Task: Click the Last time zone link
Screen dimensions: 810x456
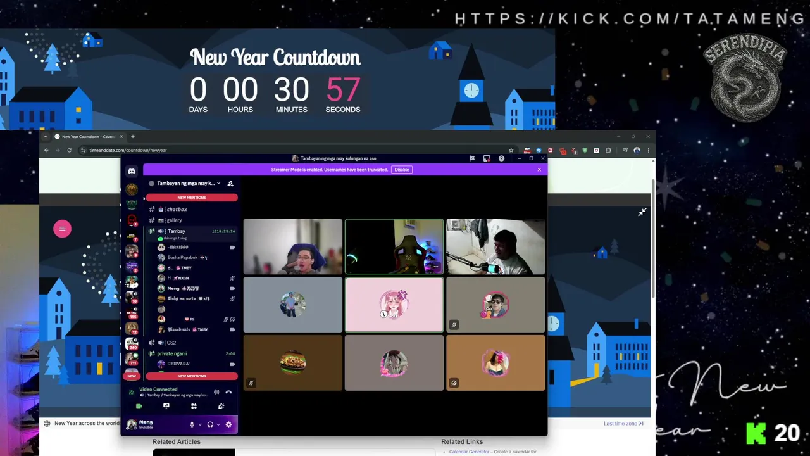Action: tap(623, 424)
